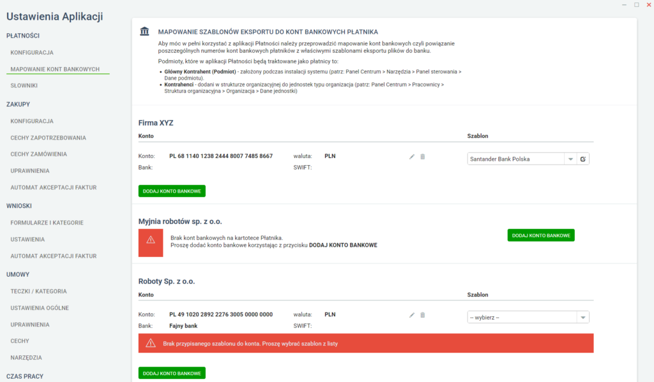
Task: Click warning triangle in red missing-template banner
Action: click(x=151, y=343)
